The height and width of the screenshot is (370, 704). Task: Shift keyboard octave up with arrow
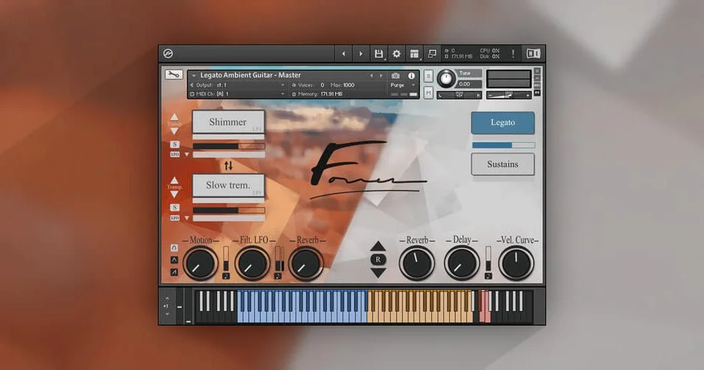[x=167, y=298]
